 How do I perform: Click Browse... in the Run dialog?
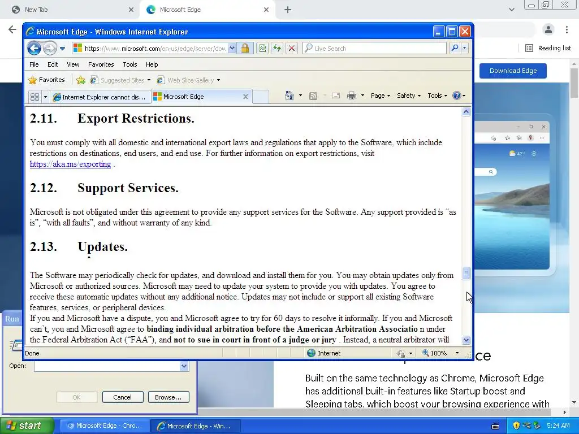point(168,397)
